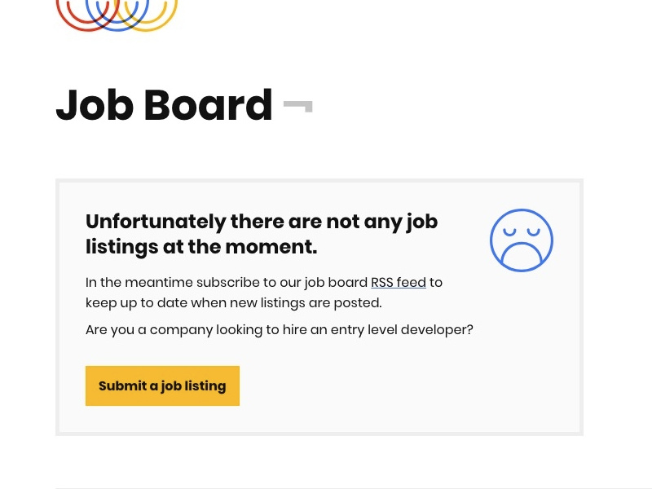This screenshot has width=652, height=489.
Task: Click the sad face icon
Action: (x=522, y=240)
